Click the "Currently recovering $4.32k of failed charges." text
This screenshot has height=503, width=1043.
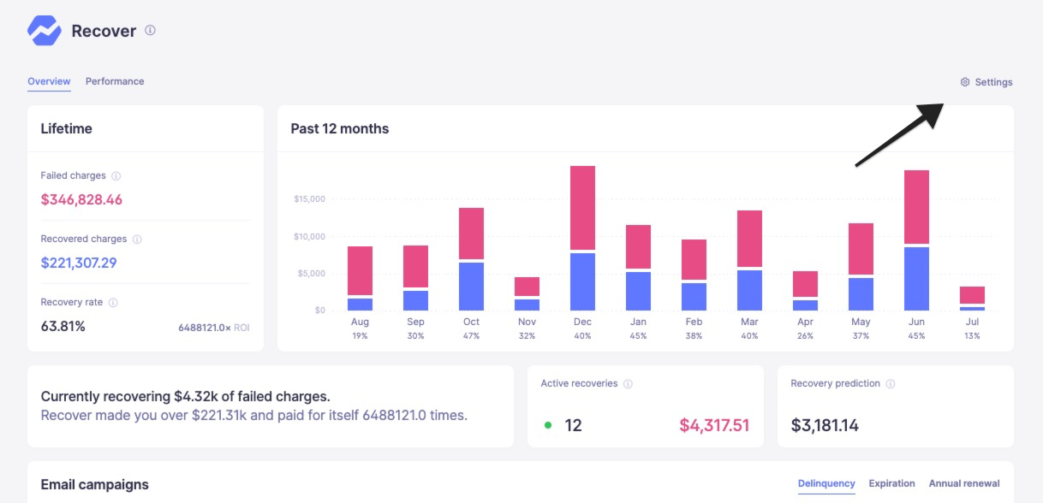click(x=186, y=397)
